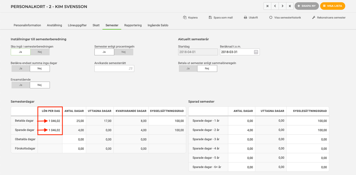Screen dimensions: 356x175
Task: Click Sparade dagar - 2 år sysselsättningsgrad 100,00
Action: pos(308,130)
